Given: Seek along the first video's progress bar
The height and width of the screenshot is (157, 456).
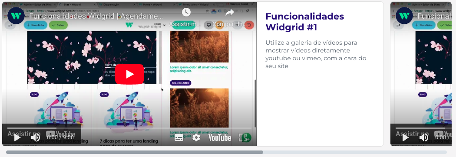Looking at the screenshot, I should click(x=129, y=128).
